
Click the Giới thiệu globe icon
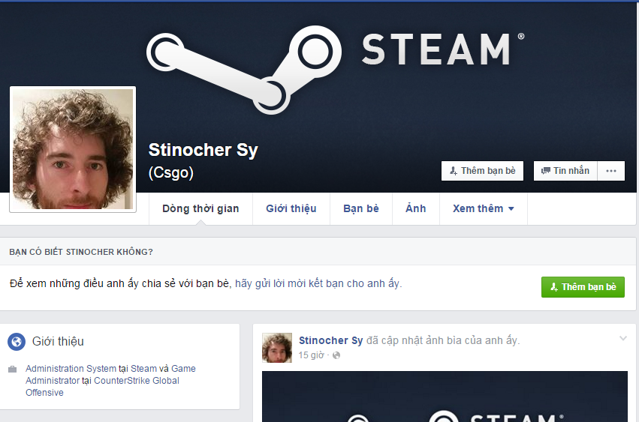pos(17,342)
